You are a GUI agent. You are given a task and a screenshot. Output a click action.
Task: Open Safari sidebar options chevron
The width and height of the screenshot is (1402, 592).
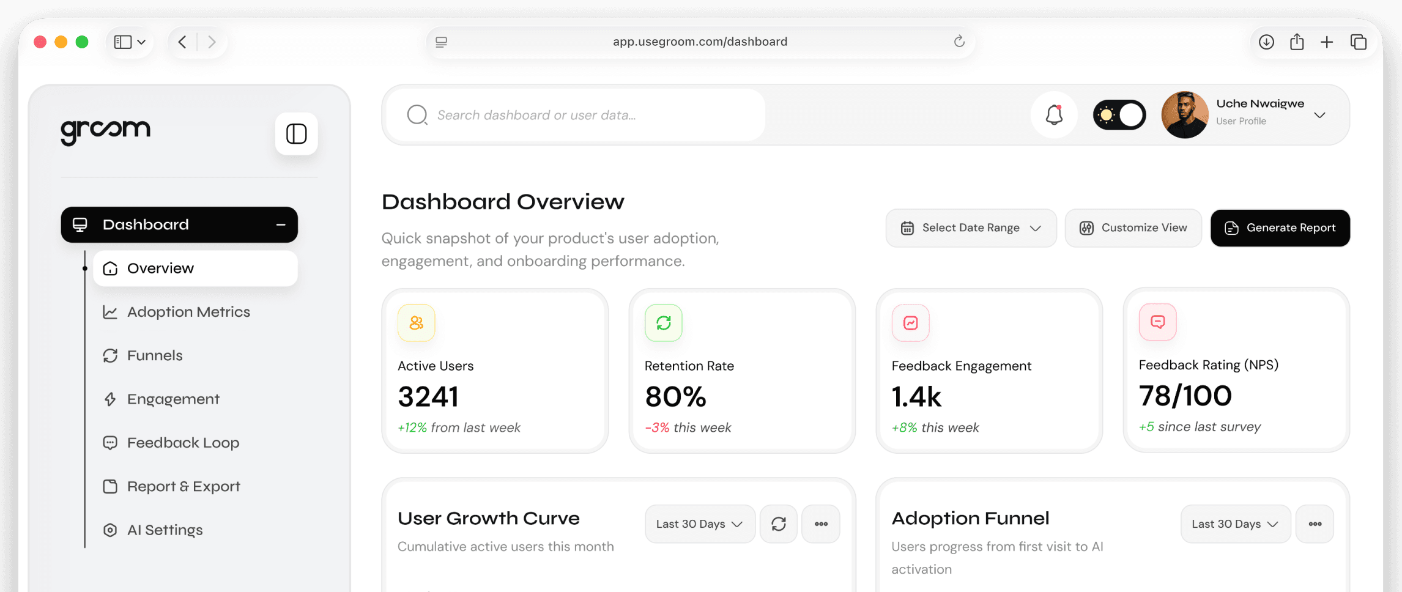coord(141,42)
